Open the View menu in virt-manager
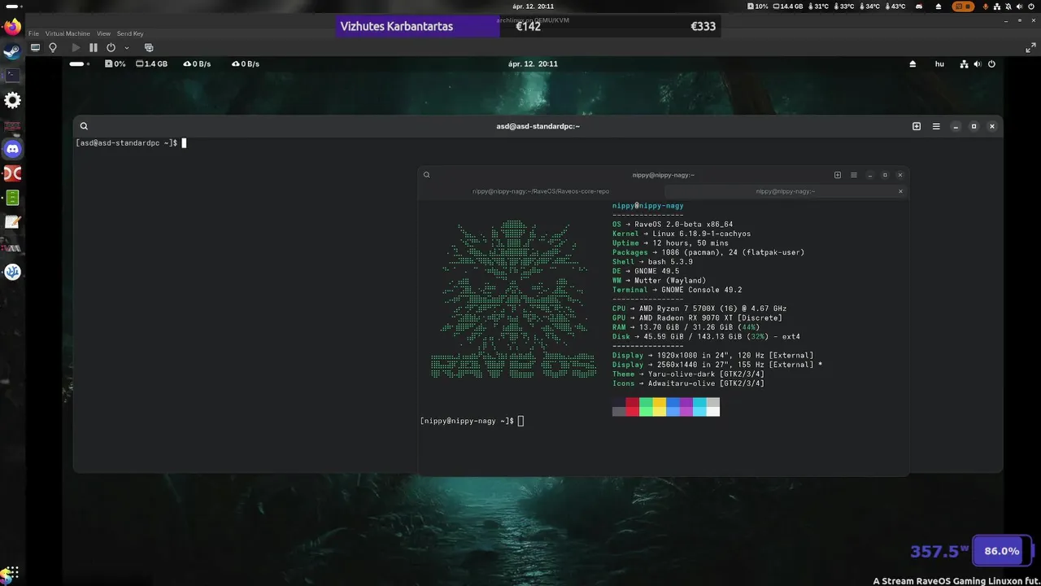Screen dimensions: 1041x586 coord(103,34)
